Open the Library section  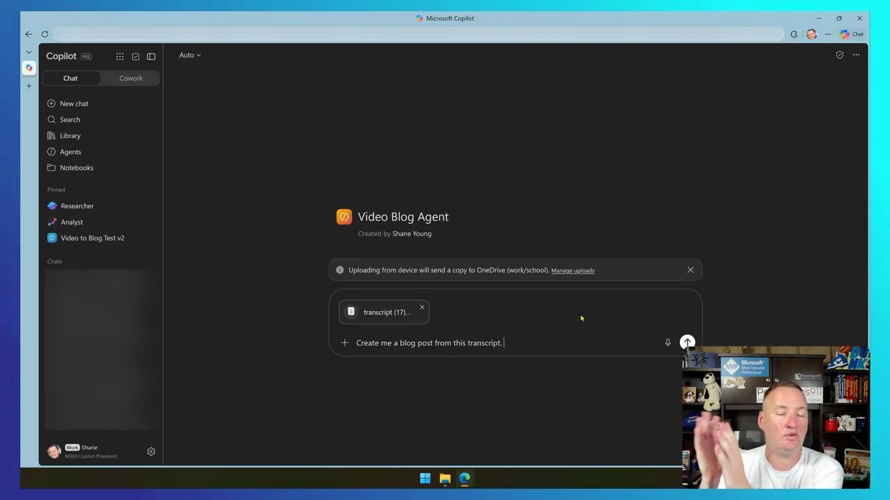click(x=64, y=135)
